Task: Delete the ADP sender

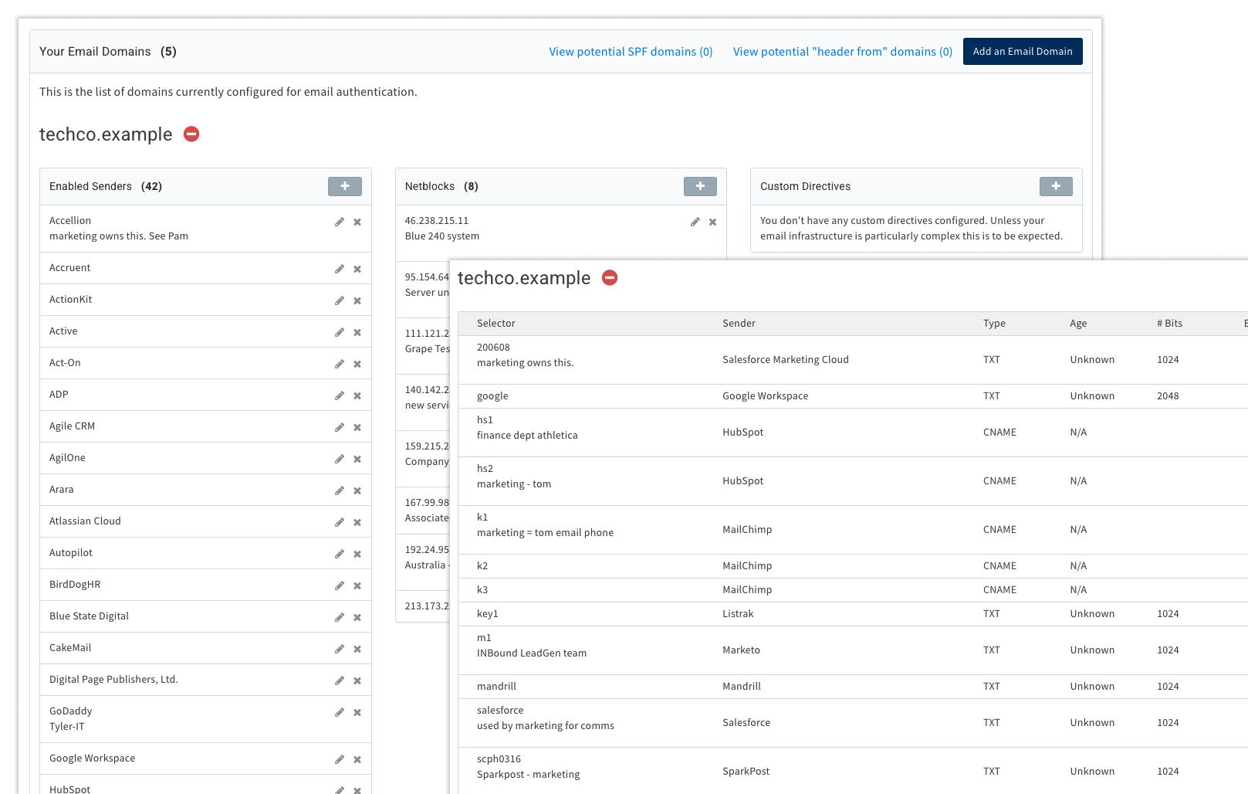Action: (357, 395)
